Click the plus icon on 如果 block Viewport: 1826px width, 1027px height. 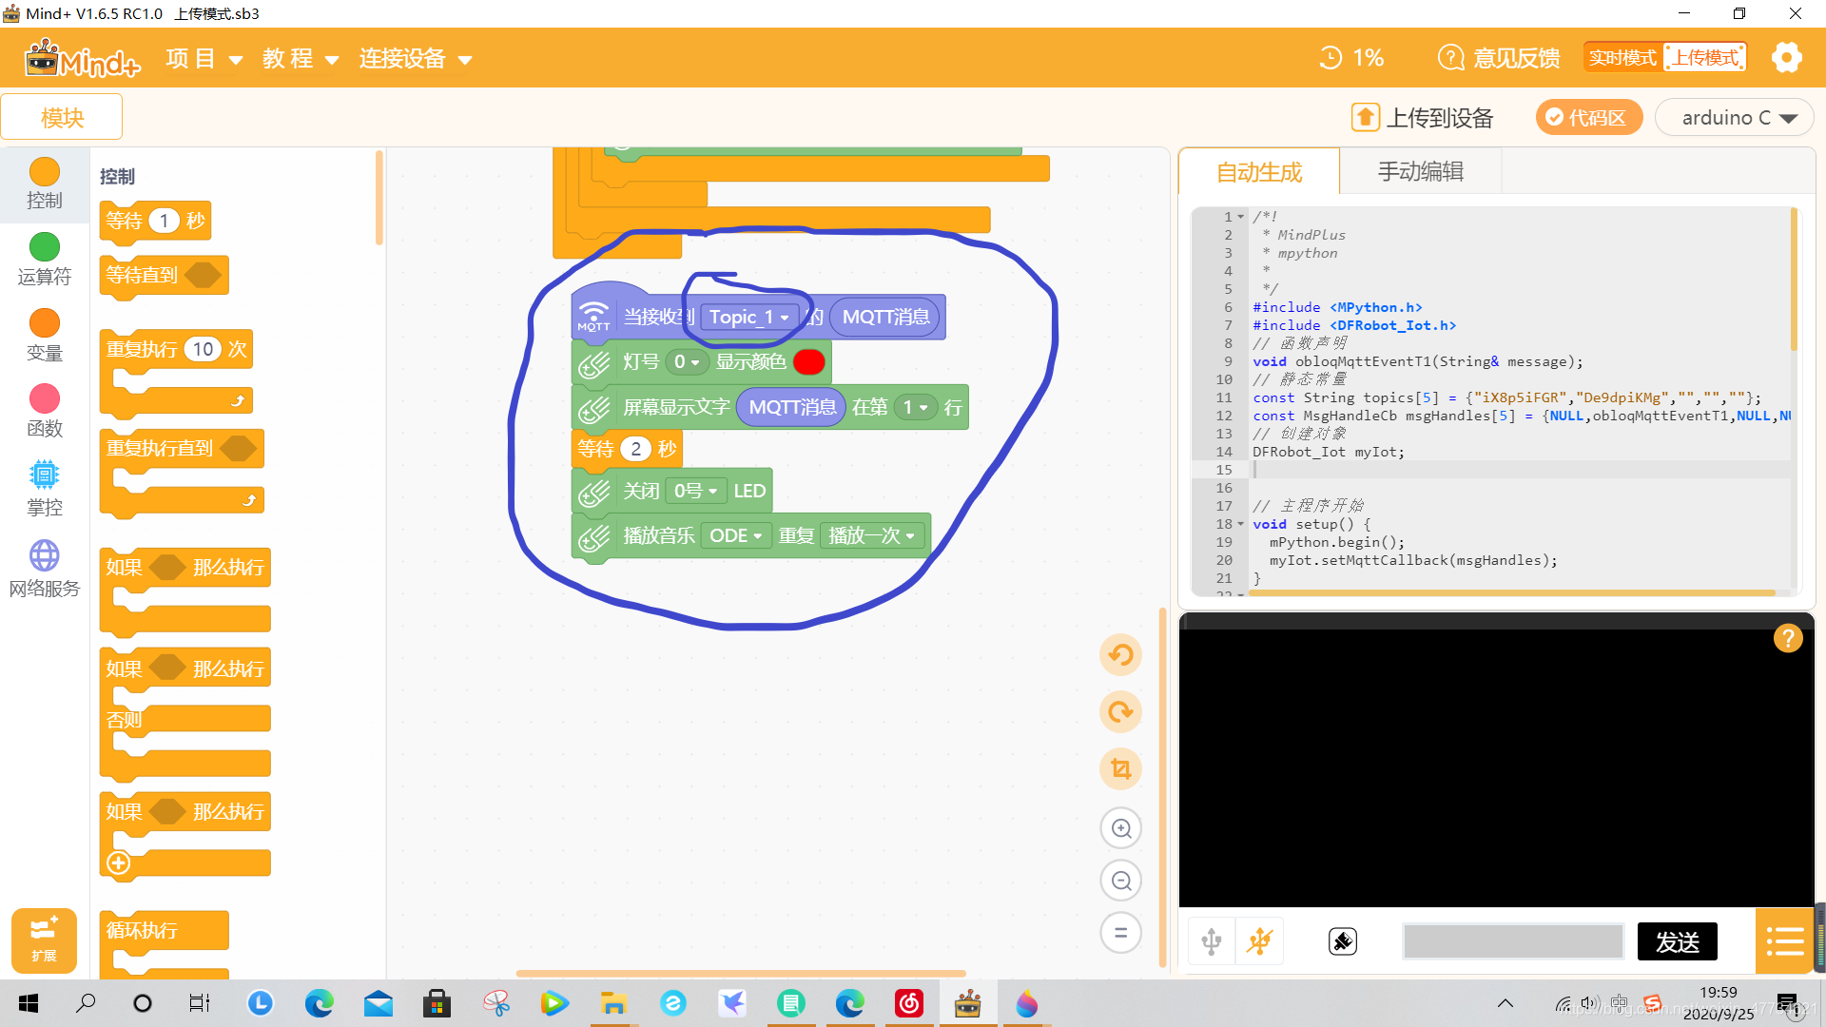(x=119, y=863)
